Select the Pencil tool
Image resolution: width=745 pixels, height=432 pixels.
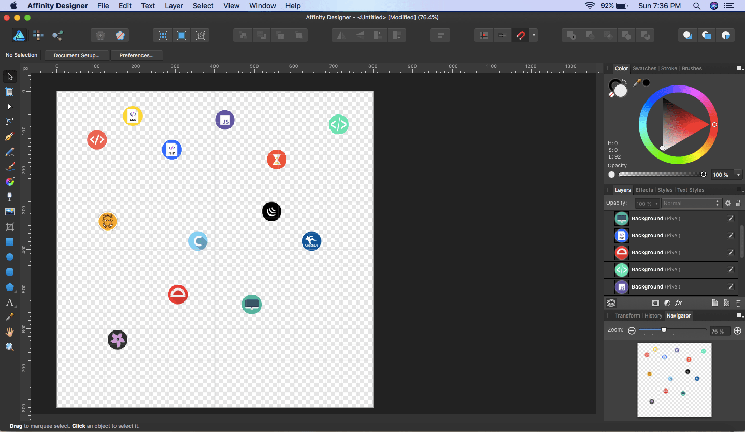(x=9, y=152)
